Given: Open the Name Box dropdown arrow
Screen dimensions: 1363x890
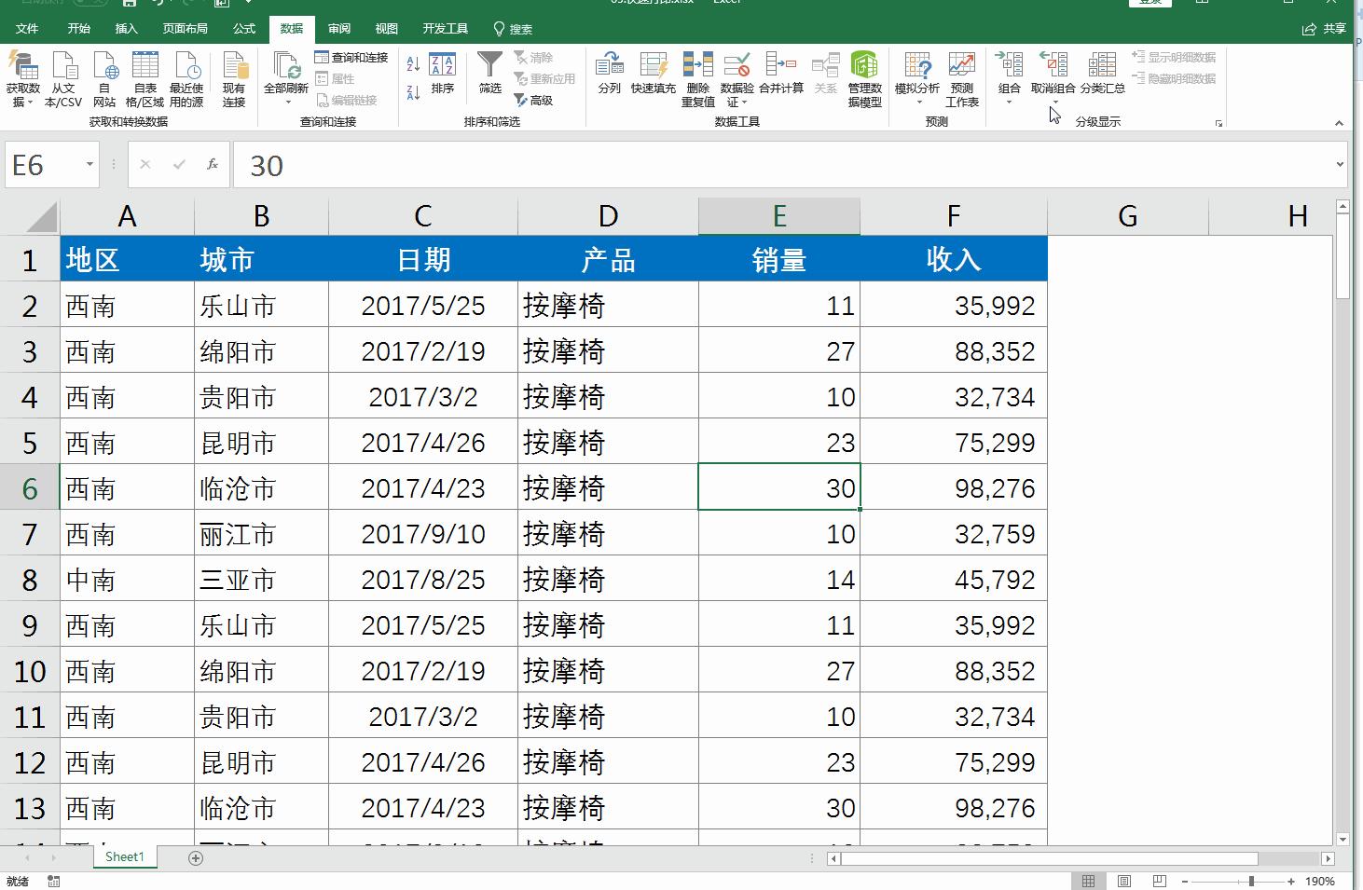Looking at the screenshot, I should click(x=89, y=164).
